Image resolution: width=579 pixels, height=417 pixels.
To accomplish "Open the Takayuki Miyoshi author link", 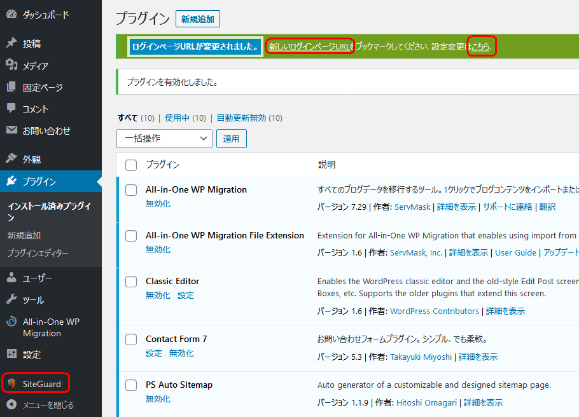I will coord(421,357).
